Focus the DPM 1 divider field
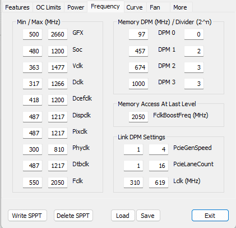236x228 pixels. click(194, 51)
